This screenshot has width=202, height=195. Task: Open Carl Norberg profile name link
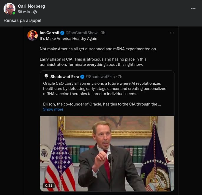31,6
